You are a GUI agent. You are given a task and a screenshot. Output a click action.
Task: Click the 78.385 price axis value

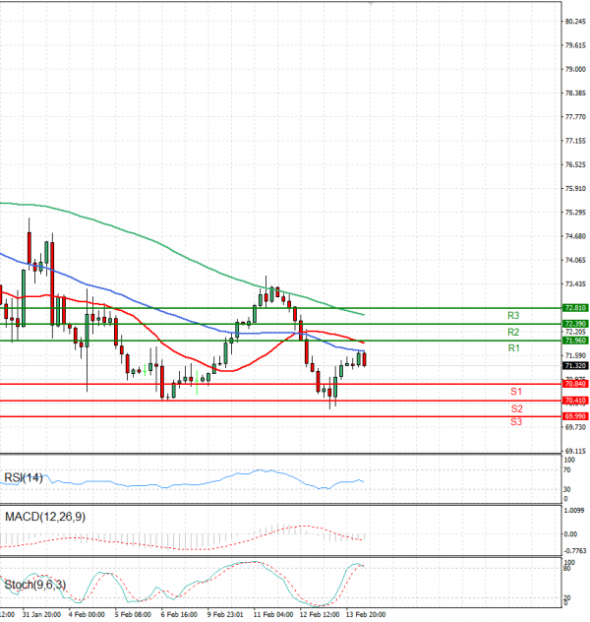[x=575, y=93]
